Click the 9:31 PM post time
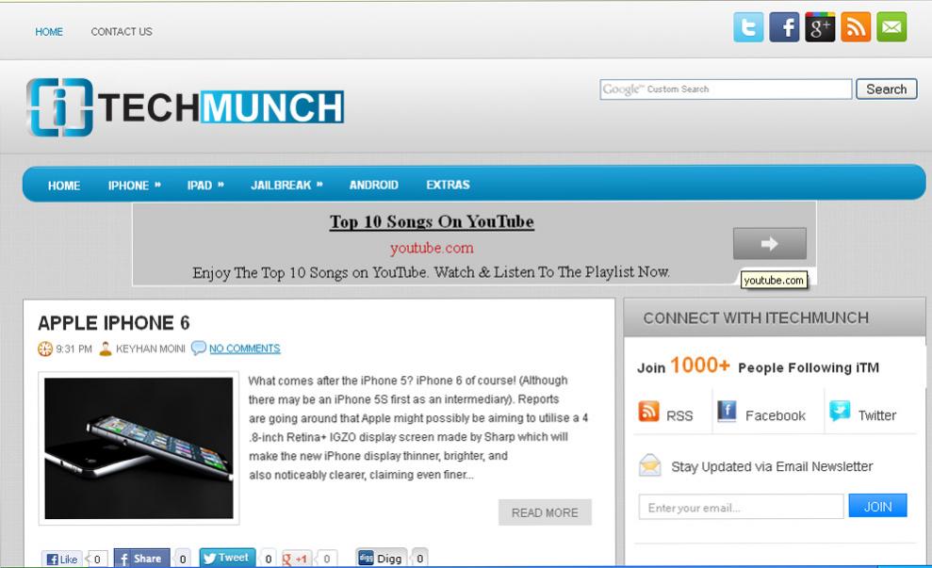This screenshot has width=932, height=568. 74,349
